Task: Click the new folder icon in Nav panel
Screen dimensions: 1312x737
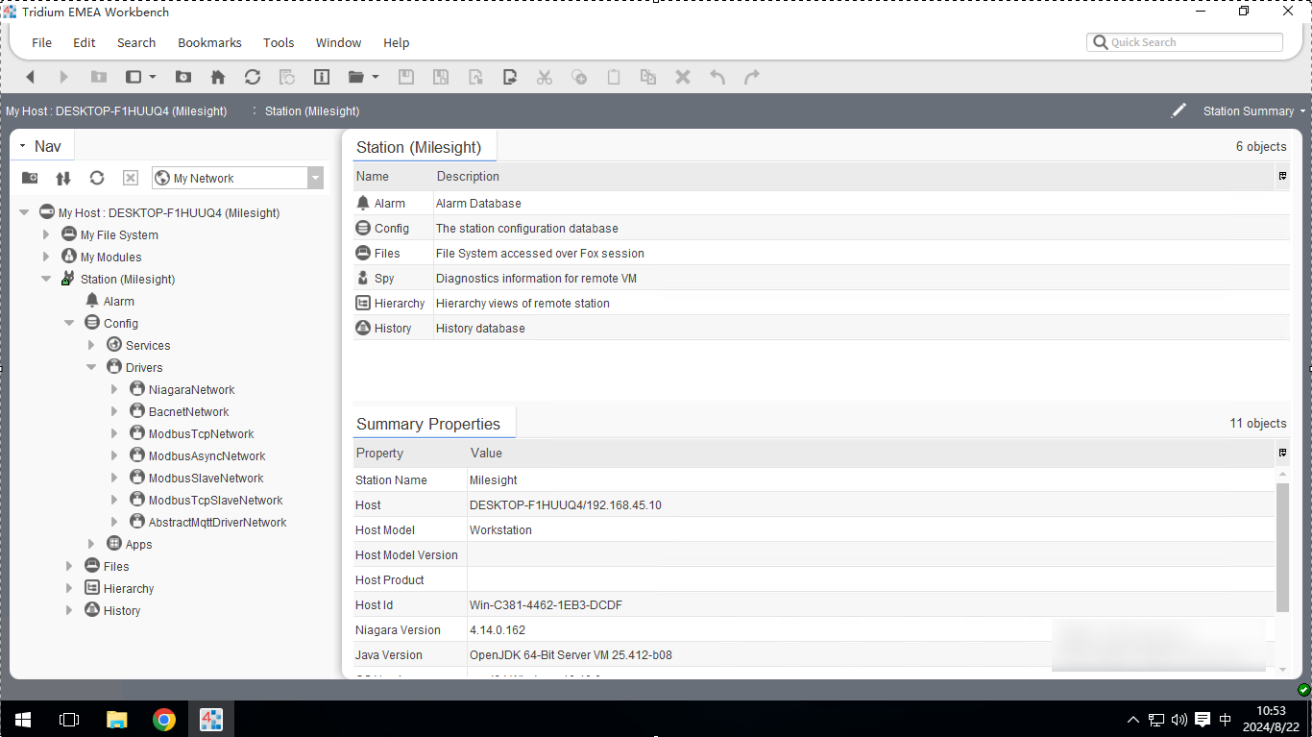Action: (30, 178)
